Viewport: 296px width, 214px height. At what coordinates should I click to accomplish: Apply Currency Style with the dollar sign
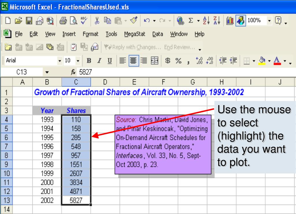(167, 61)
